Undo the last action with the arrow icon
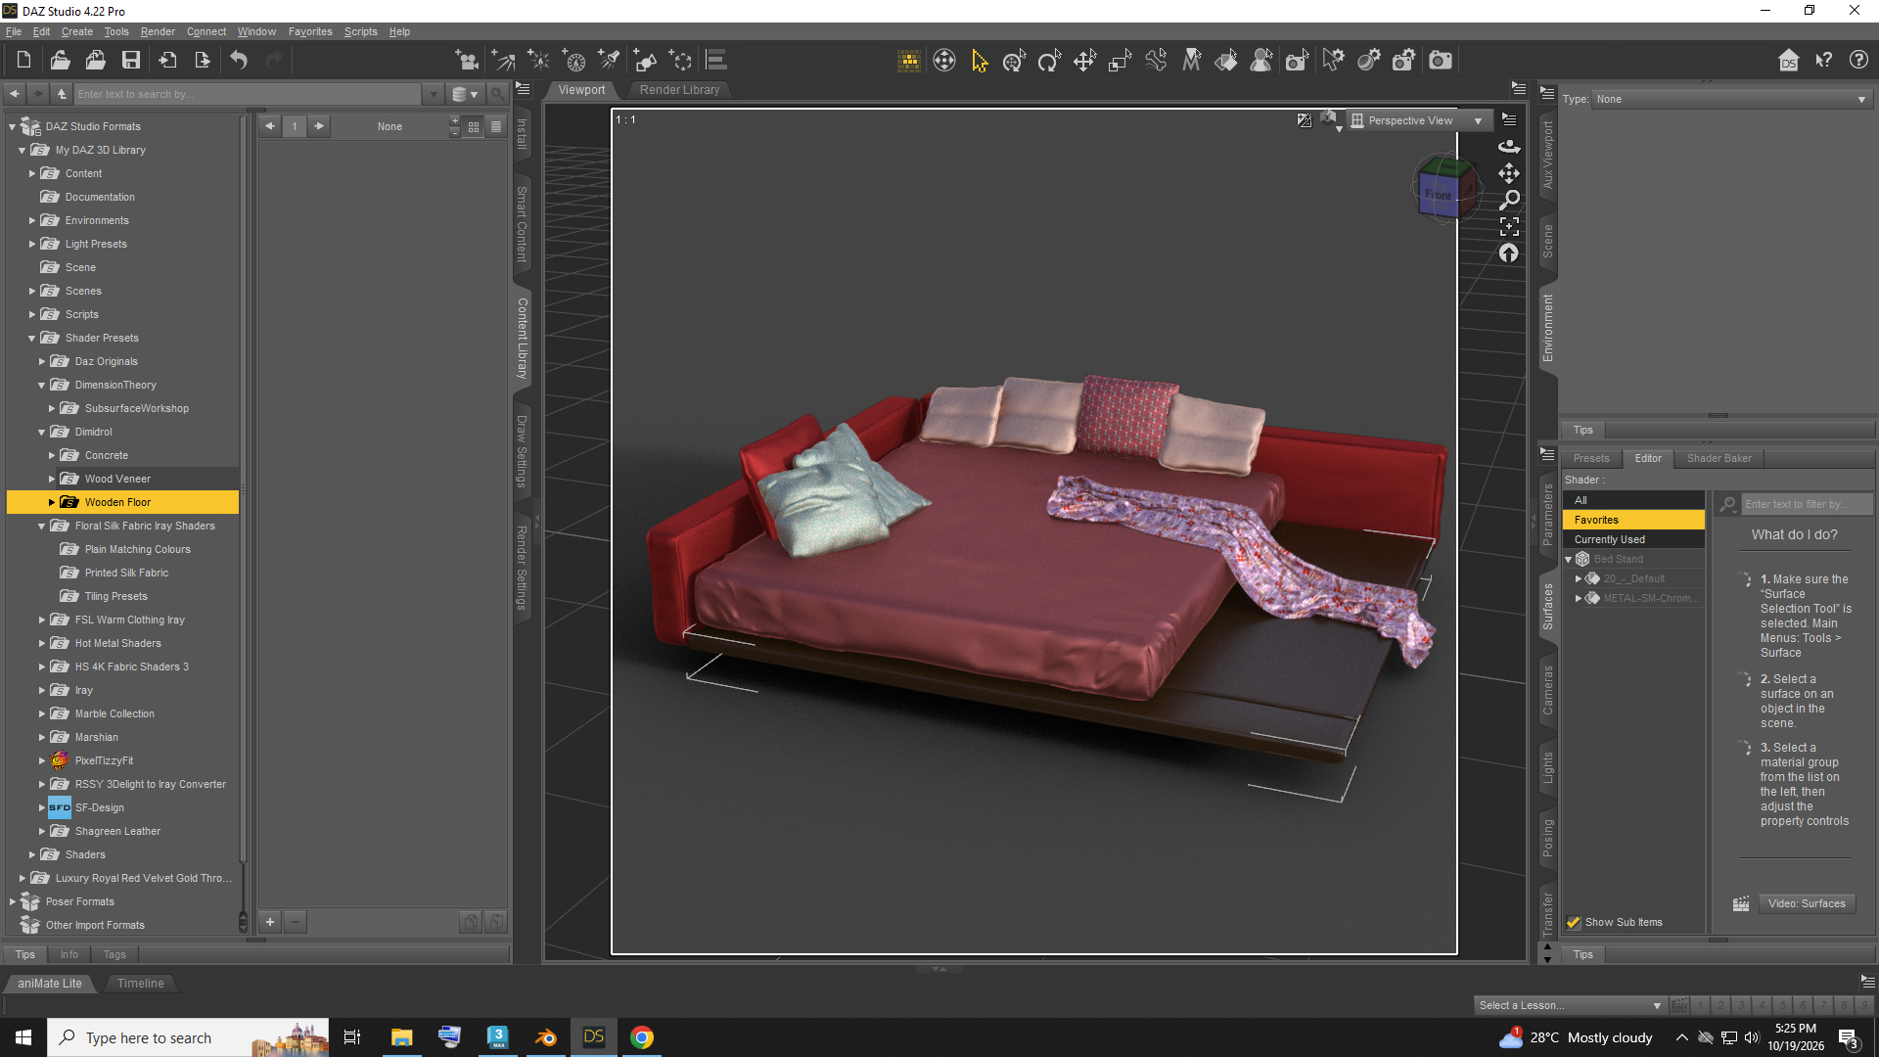1879x1057 pixels. pyautogui.click(x=239, y=61)
